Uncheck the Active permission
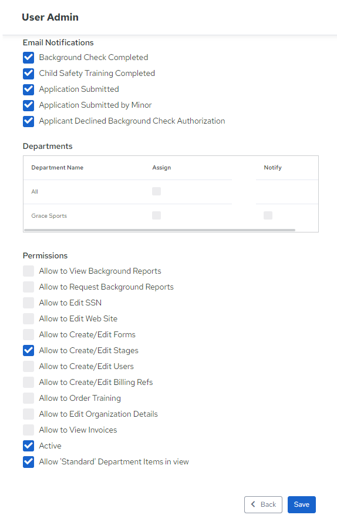 pyautogui.click(x=29, y=446)
